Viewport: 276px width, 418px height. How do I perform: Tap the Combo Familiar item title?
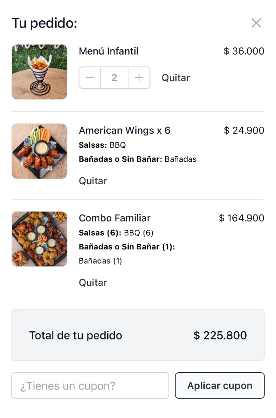click(x=115, y=218)
